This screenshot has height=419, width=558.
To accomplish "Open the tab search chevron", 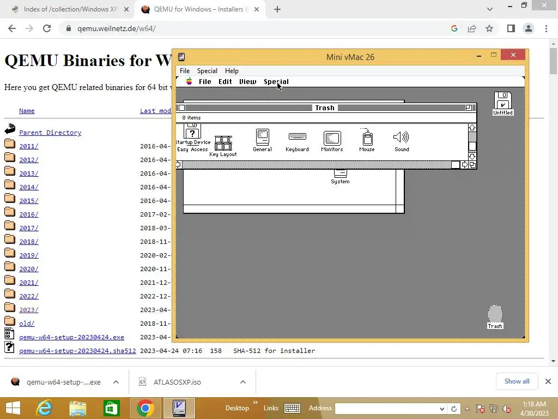I will [x=490, y=9].
